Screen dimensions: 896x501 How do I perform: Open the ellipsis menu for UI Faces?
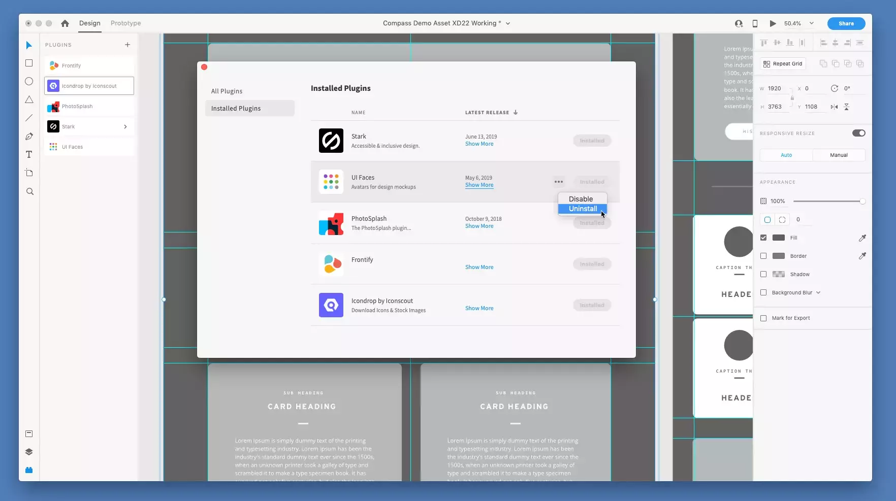pos(558,181)
